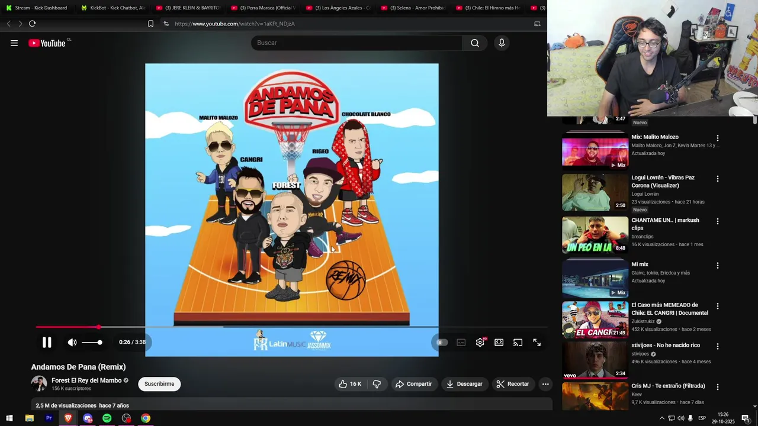This screenshot has height=426, width=758.
Task: Mute the video using the speaker icon
Action: 72,342
